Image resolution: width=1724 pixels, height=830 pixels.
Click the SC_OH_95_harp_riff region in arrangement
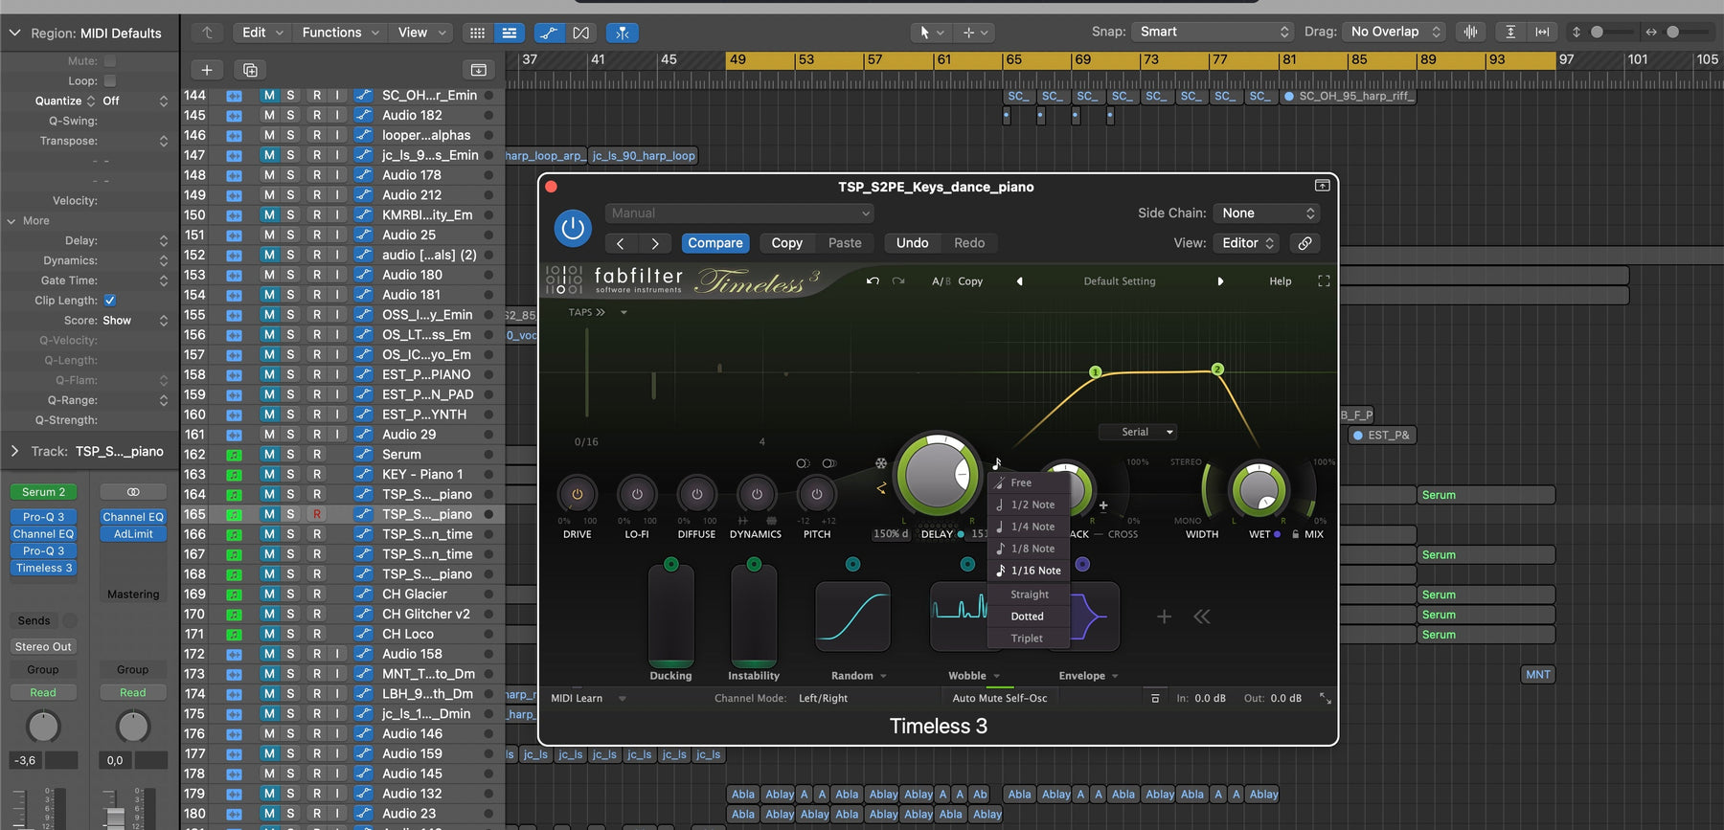1349,96
